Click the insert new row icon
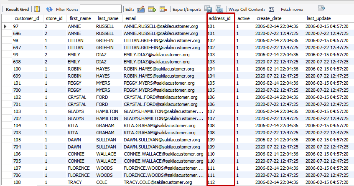 pos(152,9)
